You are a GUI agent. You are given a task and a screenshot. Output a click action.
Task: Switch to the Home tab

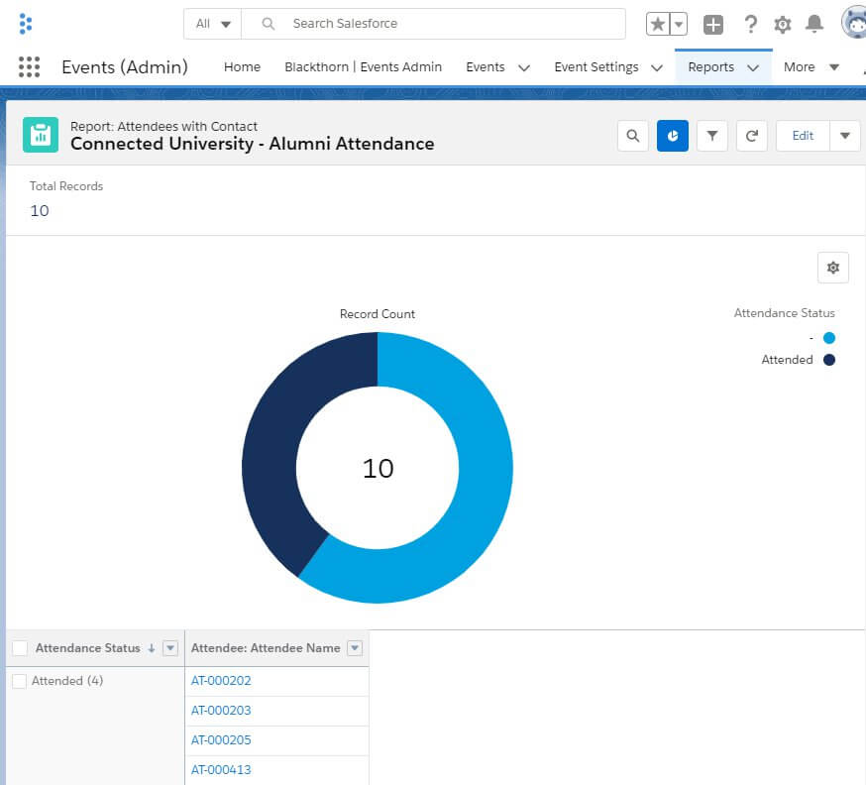(242, 67)
